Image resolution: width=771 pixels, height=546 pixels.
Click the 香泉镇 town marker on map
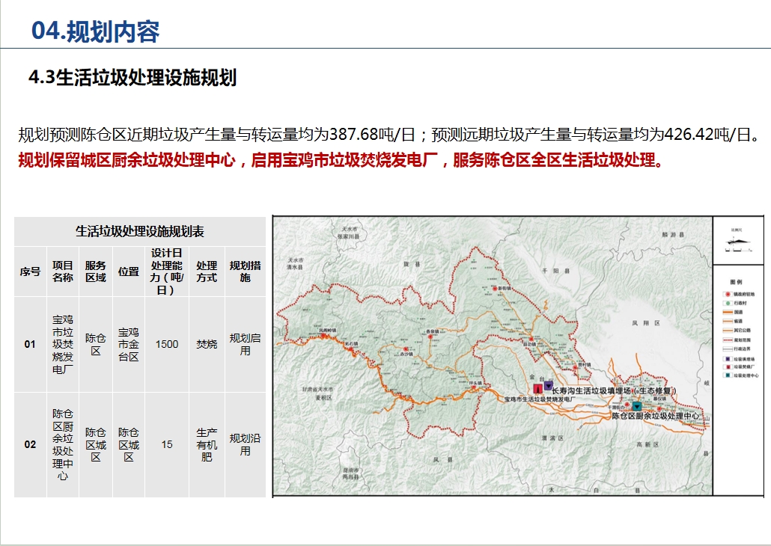coord(430,337)
